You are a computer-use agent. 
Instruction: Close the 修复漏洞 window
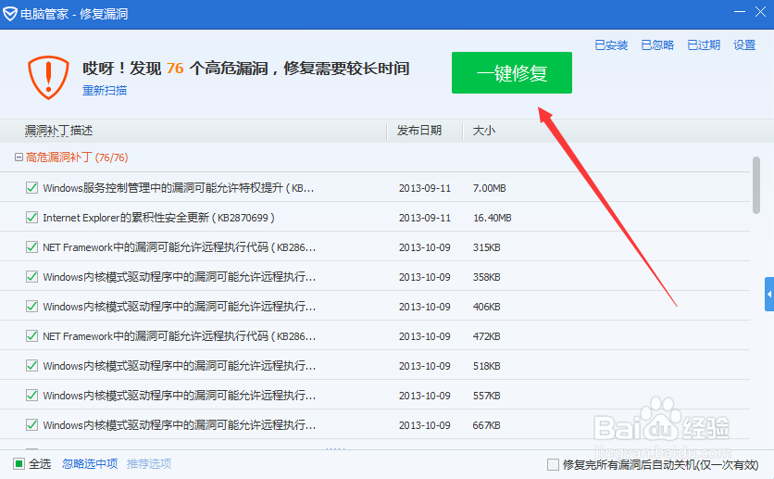coord(761,12)
